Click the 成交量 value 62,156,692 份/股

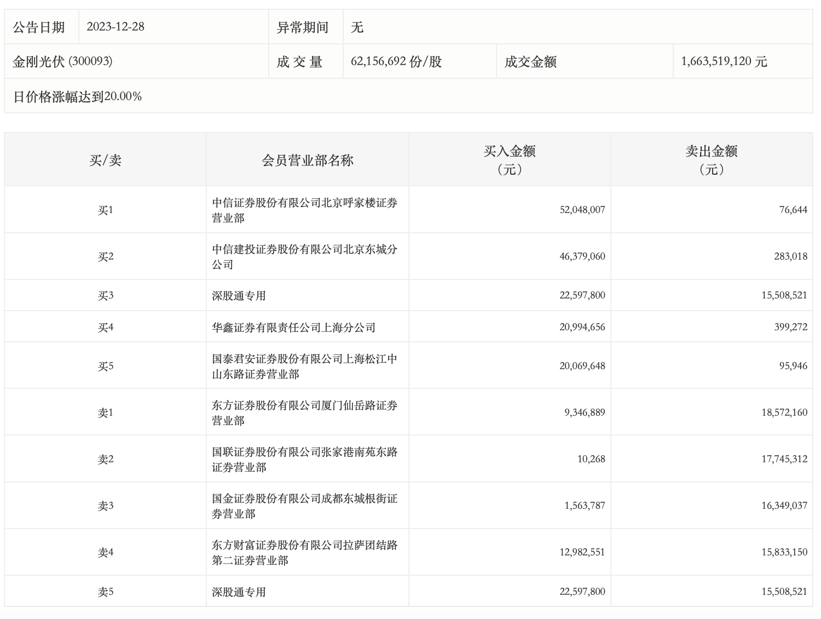click(x=396, y=61)
